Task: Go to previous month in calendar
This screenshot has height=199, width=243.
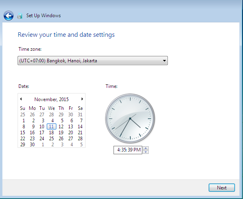Action: (x=21, y=99)
